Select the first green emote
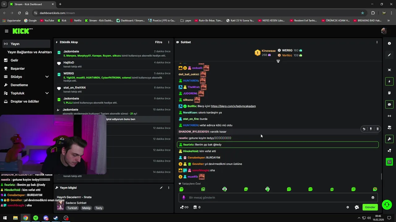Viewport: 396px width, 222px height. [x=182, y=189]
